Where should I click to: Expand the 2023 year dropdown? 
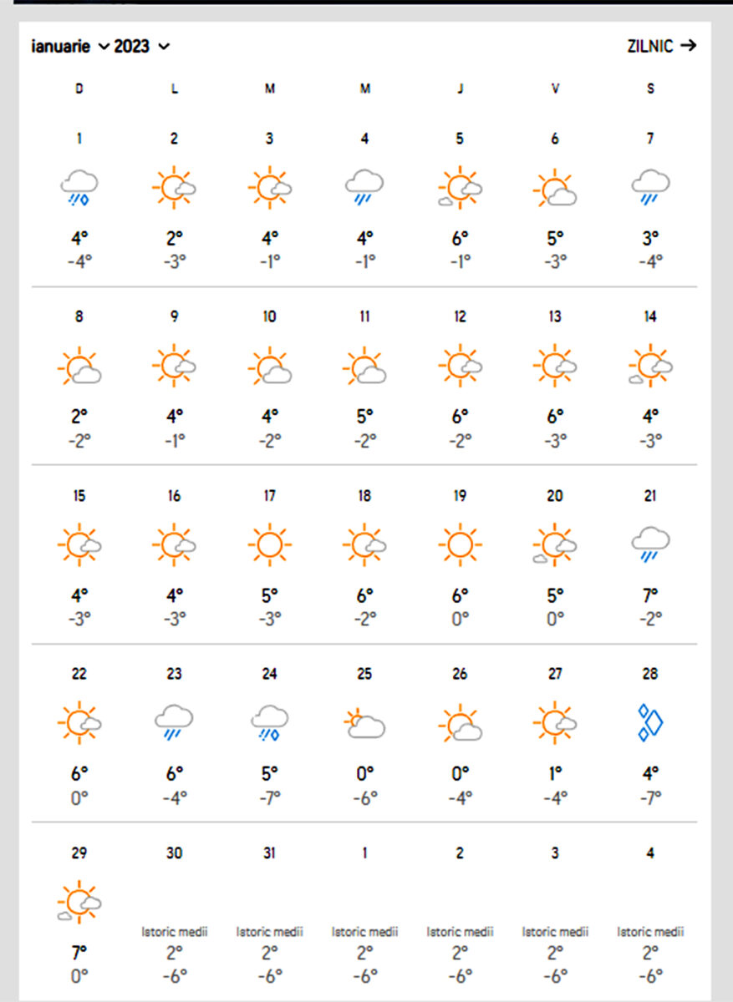141,46
